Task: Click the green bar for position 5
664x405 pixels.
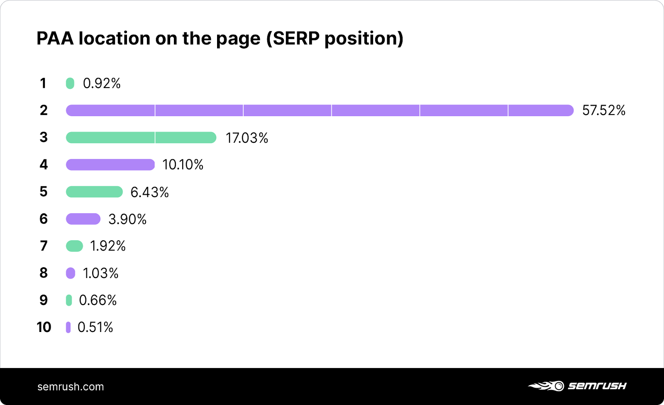Action: click(94, 192)
